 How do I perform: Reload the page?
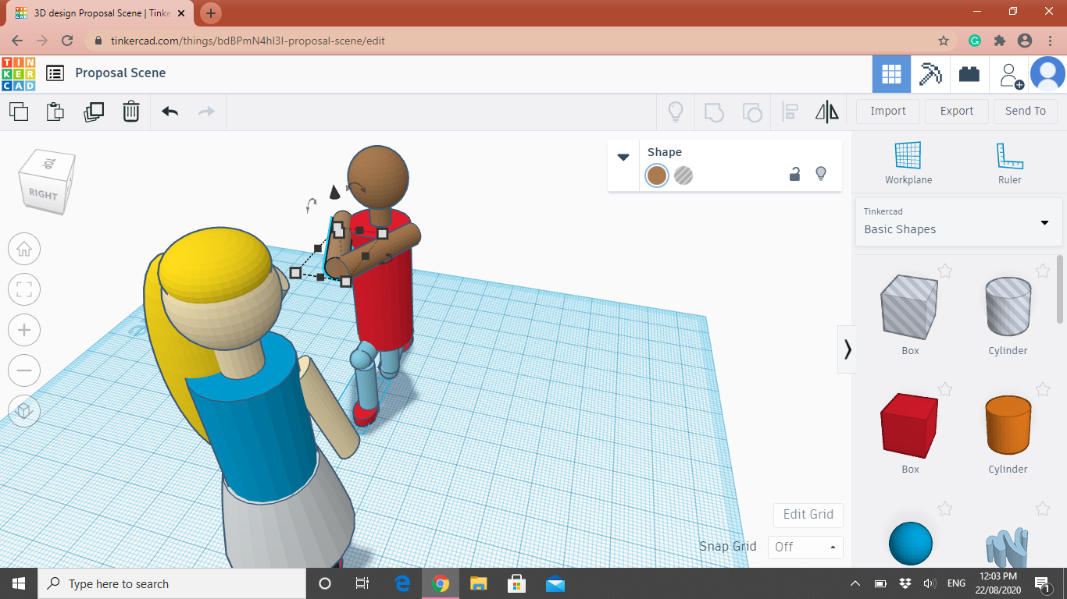(x=67, y=41)
